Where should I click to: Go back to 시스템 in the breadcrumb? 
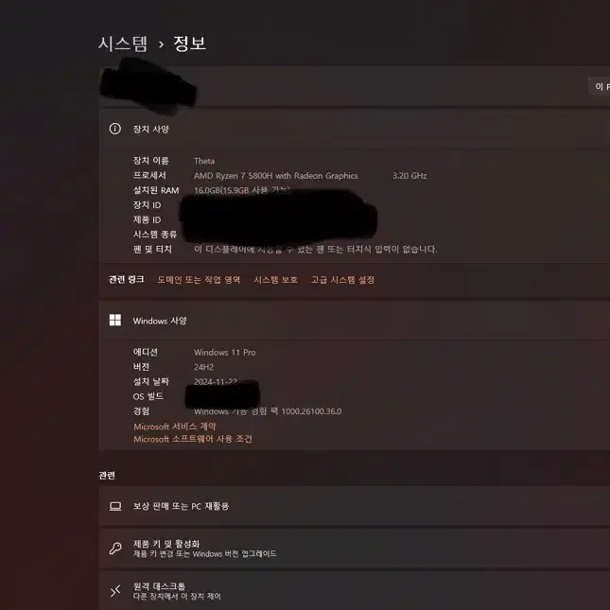(x=123, y=44)
